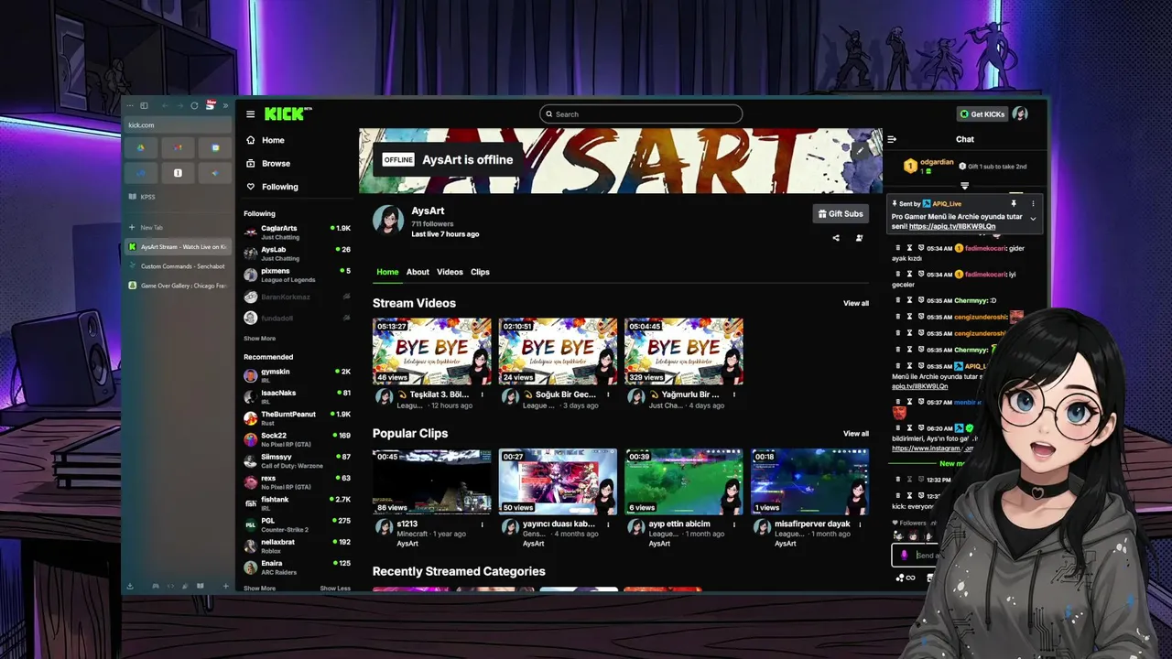
Task: Open TheBurntPeanut recommended channel
Action: (298, 417)
